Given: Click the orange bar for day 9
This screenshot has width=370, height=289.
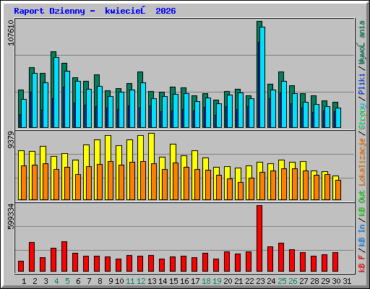Looking at the screenshot, I should [111, 181].
